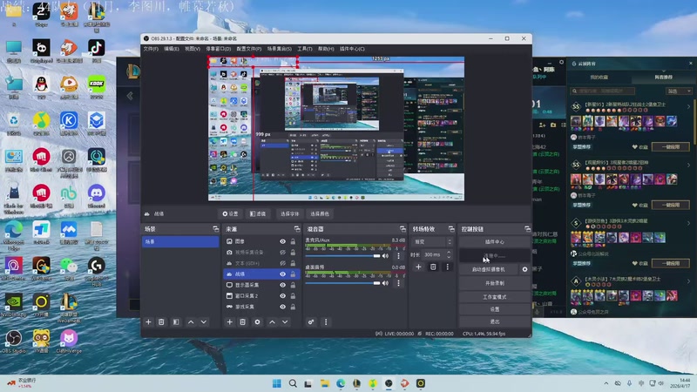Viewport: 697px width, 392px height.
Task: Pop out the 来源 dock panel
Action: click(x=297, y=229)
